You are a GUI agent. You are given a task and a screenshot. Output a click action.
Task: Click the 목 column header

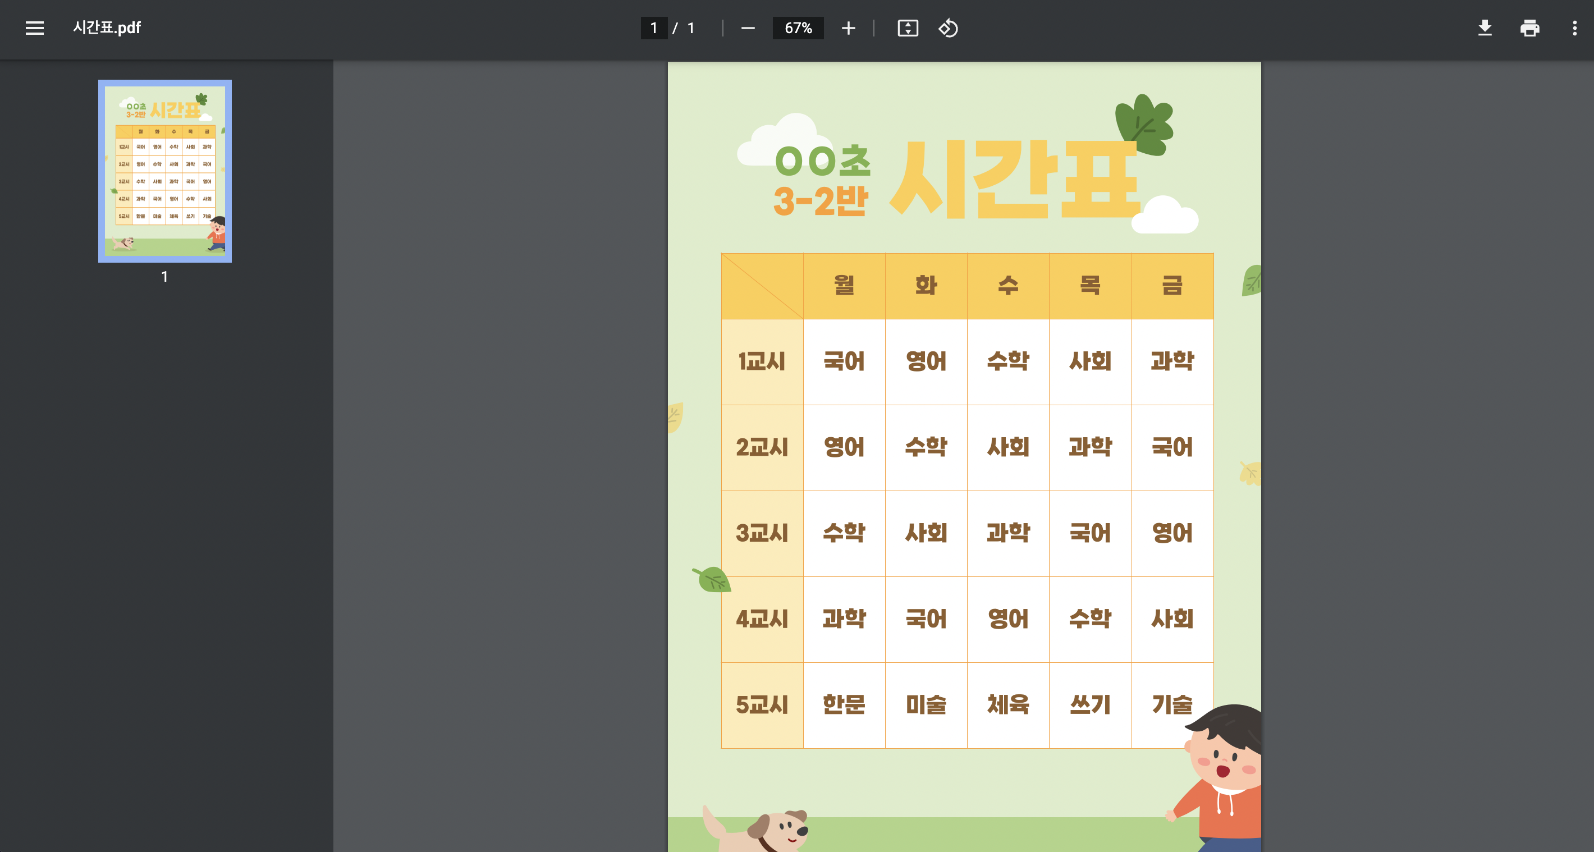point(1091,285)
